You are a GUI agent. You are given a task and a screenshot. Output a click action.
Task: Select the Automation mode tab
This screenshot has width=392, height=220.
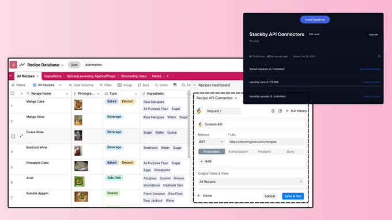tap(93, 65)
